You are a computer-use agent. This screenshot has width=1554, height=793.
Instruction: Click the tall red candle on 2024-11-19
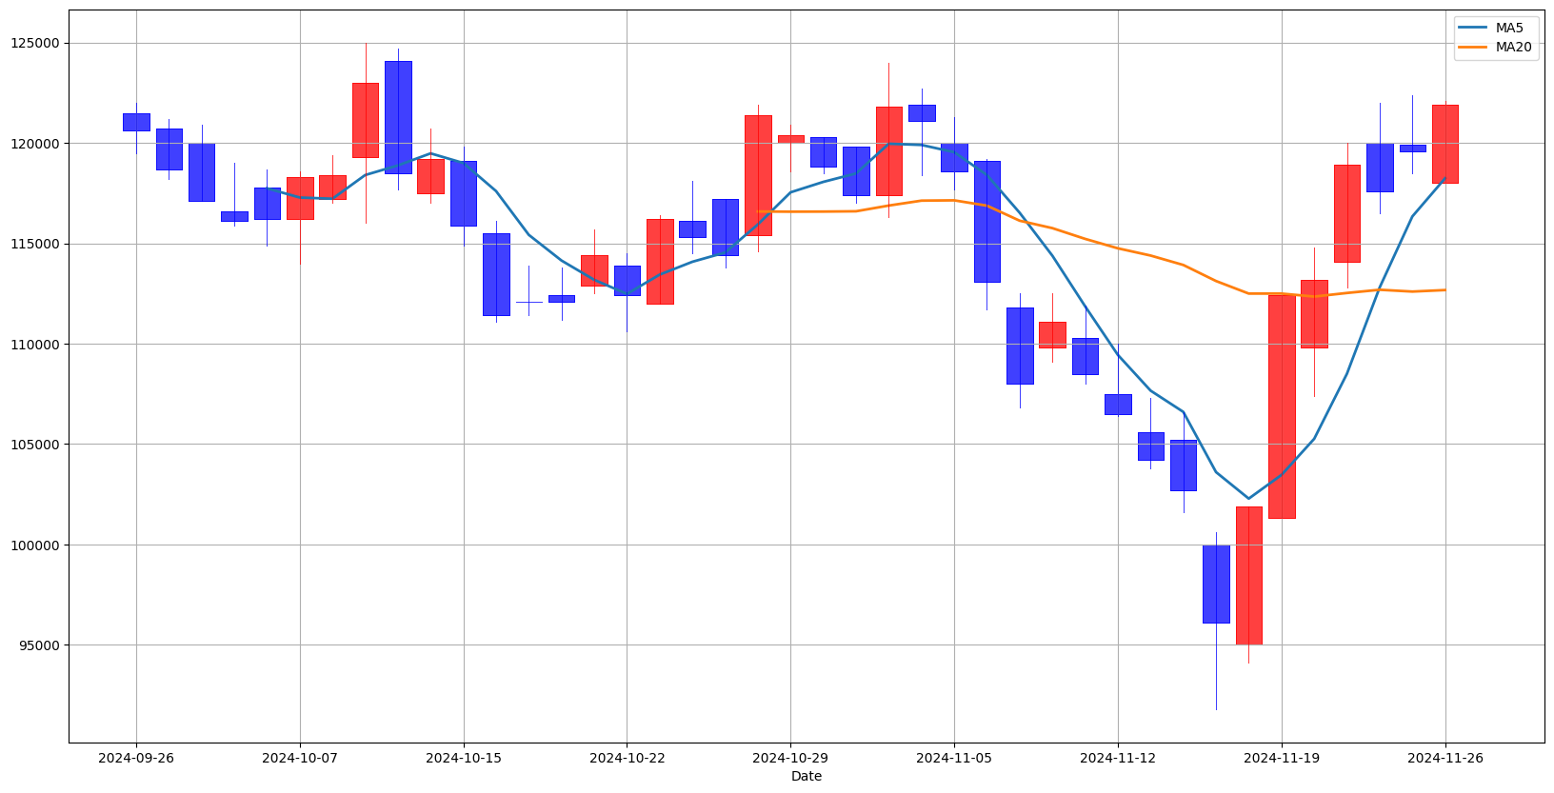tap(1282, 406)
